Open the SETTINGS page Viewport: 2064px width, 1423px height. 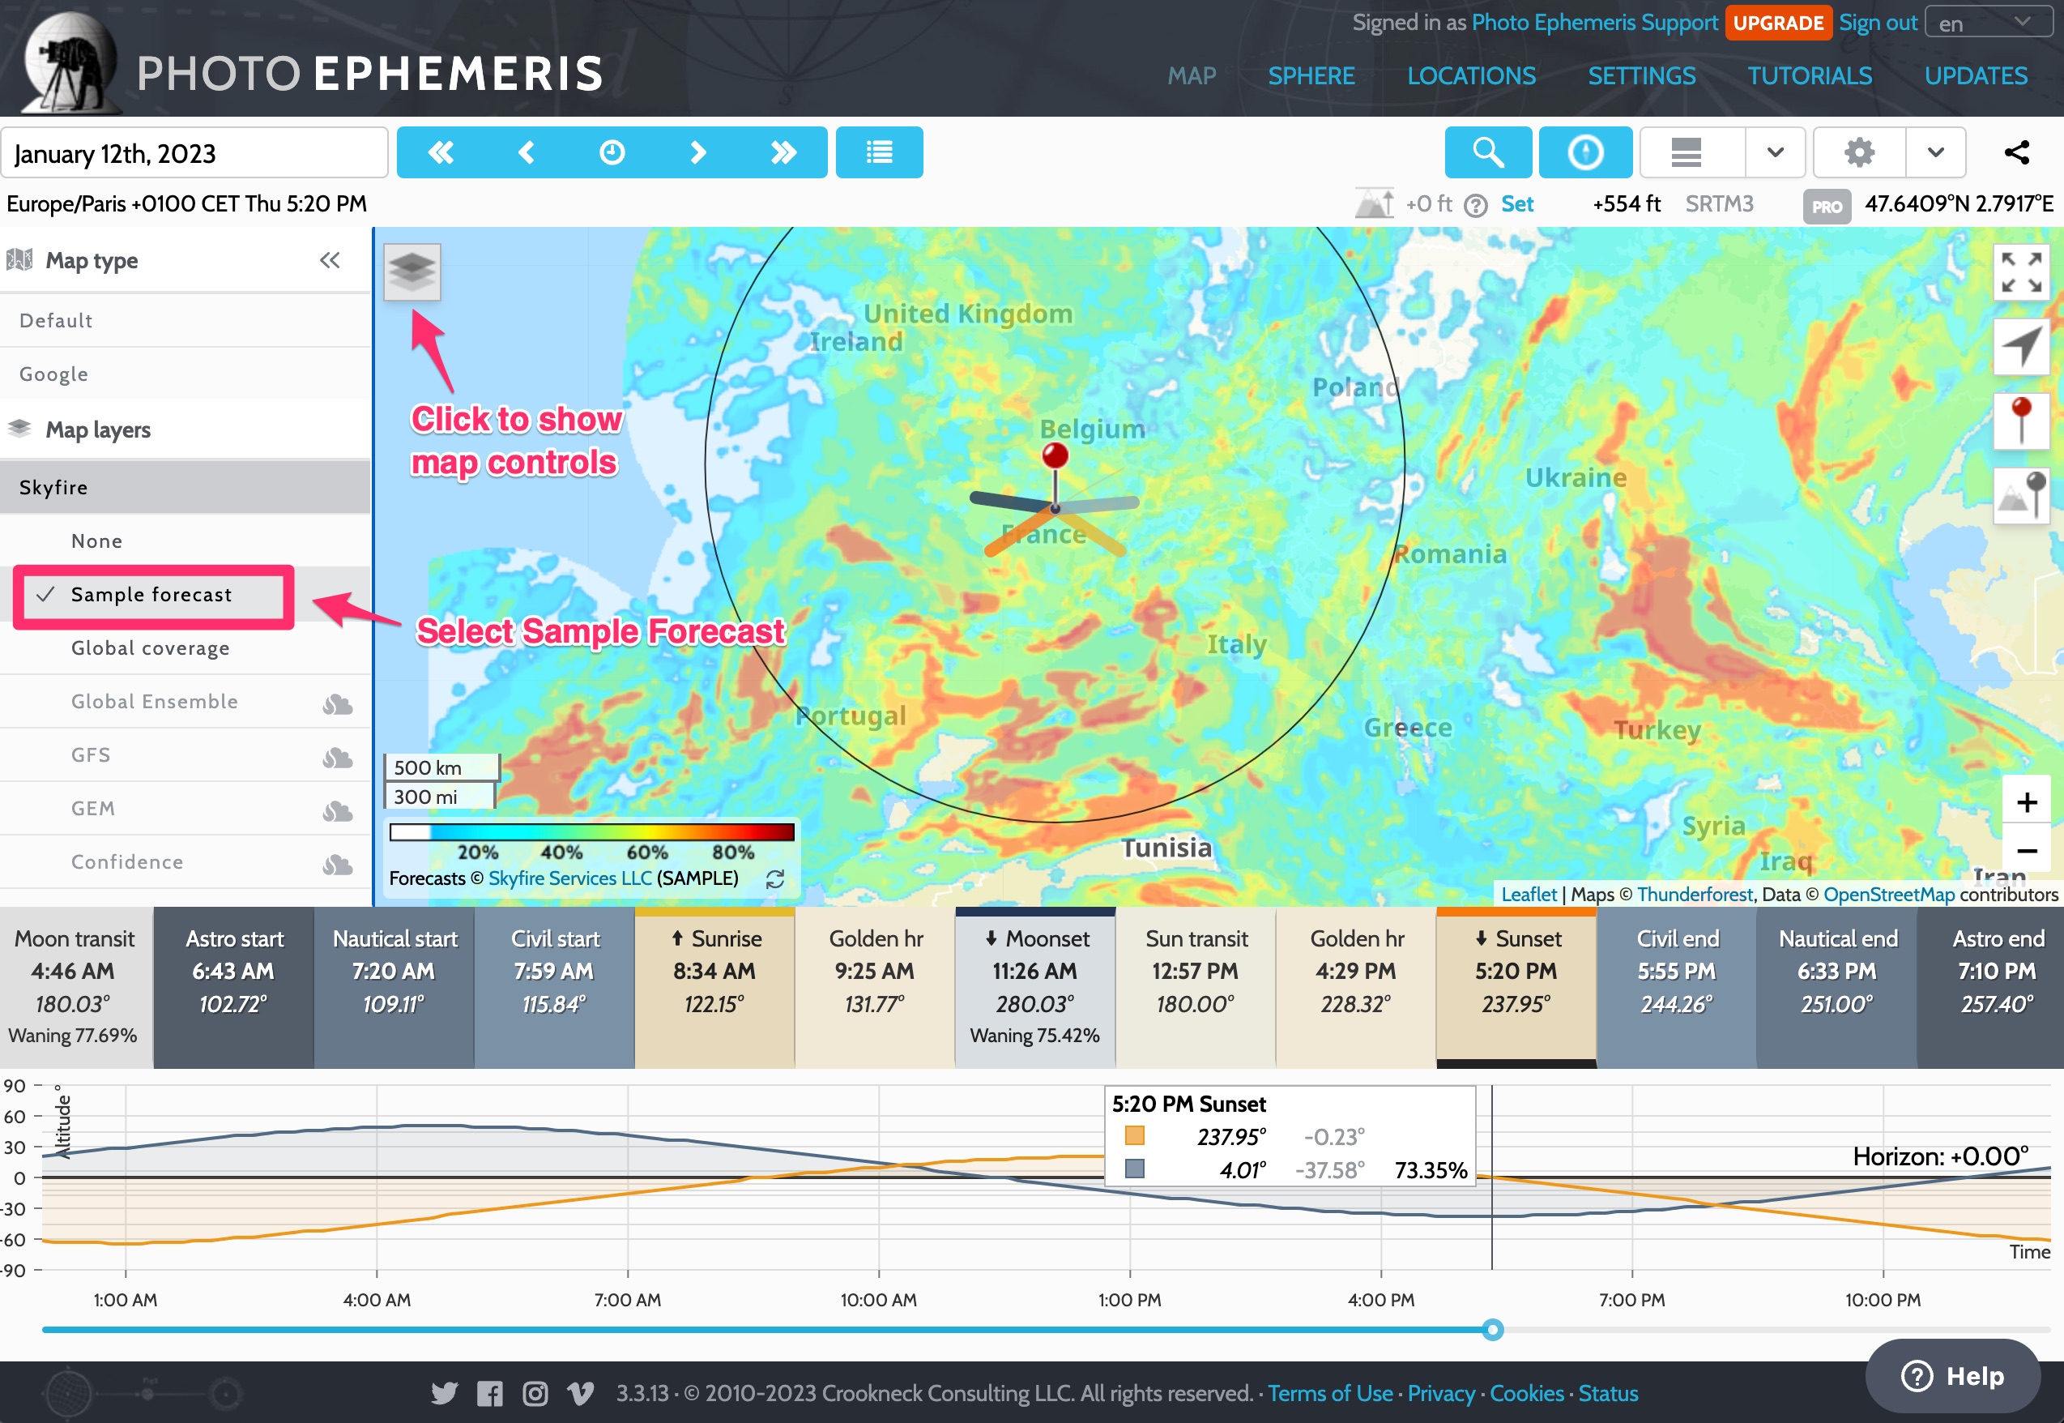click(x=1642, y=76)
